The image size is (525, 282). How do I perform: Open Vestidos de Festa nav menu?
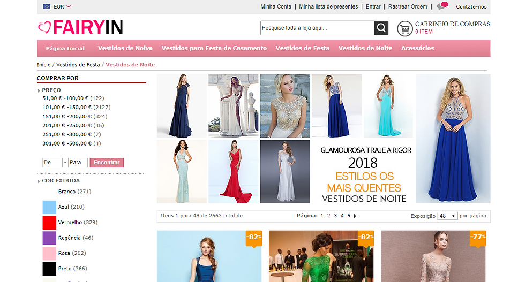[x=303, y=48]
